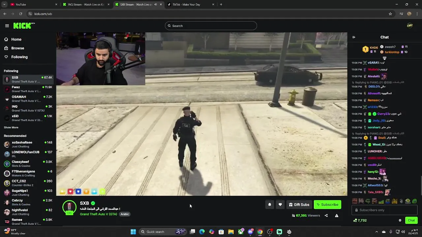The image size is (422, 237).
Task: Open xEiD channel from Following list
Action: 28,118
